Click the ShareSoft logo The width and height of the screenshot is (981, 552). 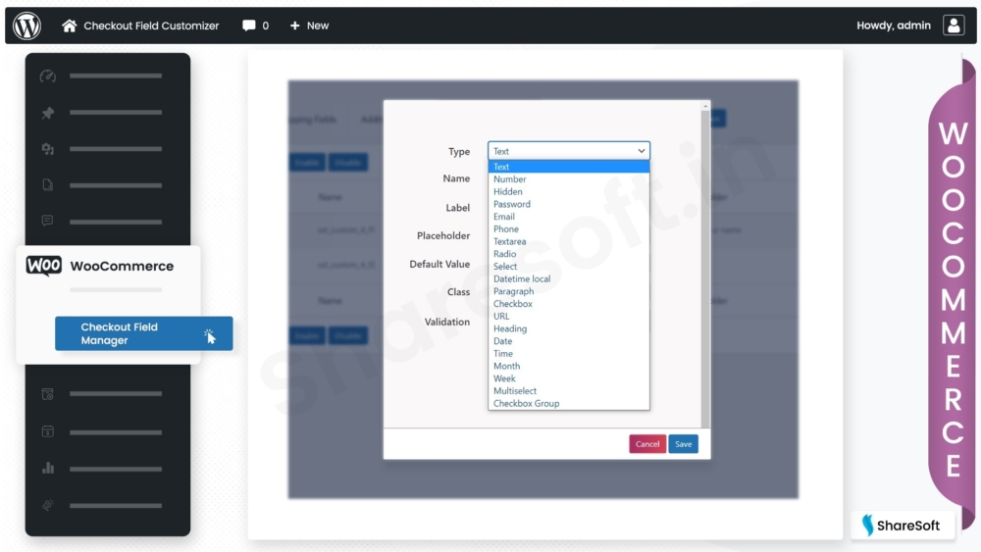(902, 526)
